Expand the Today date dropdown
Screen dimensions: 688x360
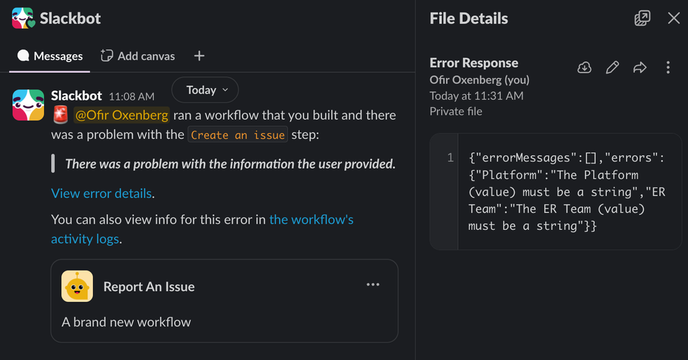click(205, 90)
